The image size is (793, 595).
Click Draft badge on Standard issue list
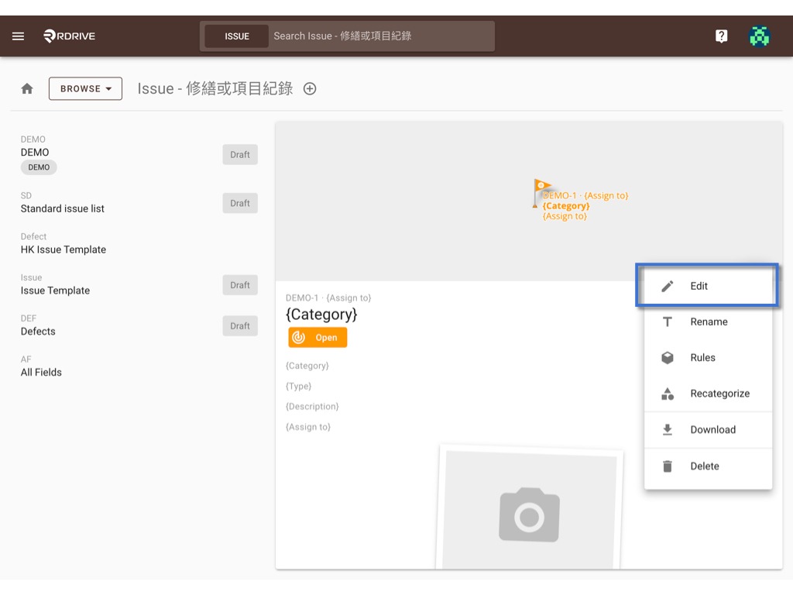click(240, 203)
